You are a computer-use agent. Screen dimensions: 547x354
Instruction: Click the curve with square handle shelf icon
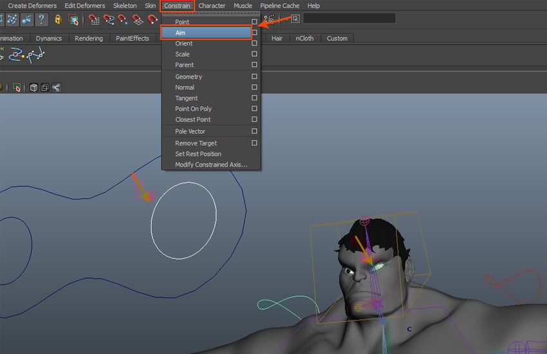tap(16, 55)
